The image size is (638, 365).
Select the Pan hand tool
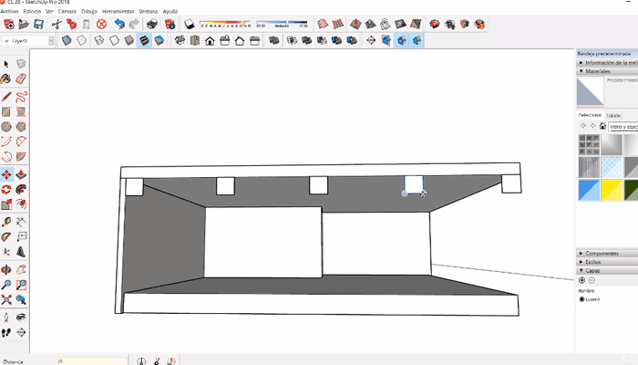coord(21,270)
